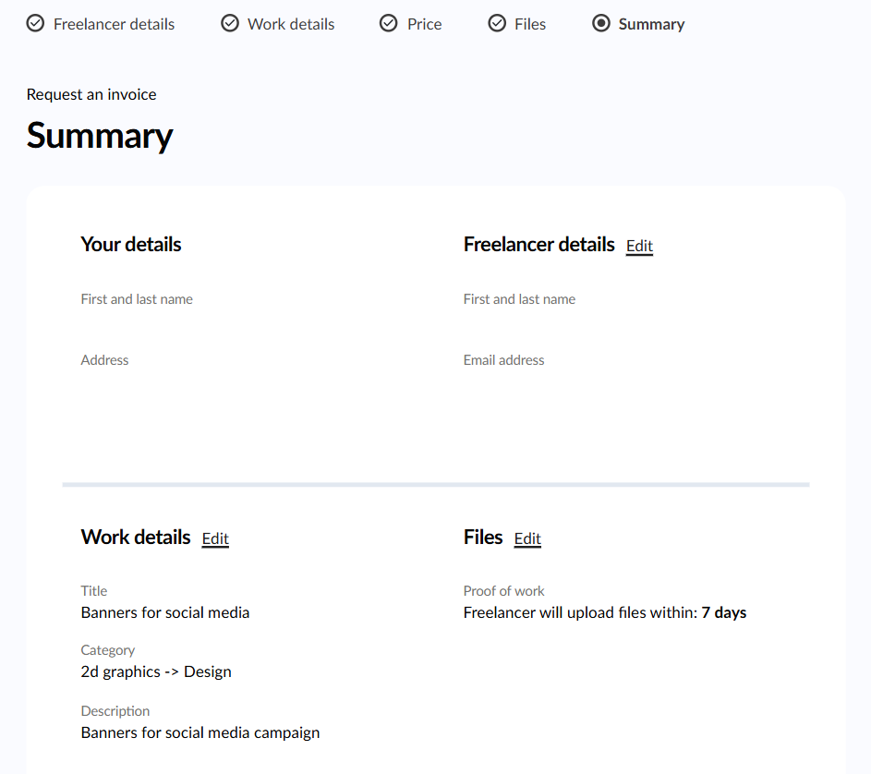The width and height of the screenshot is (871, 774).
Task: Click the bold '7 days' upload deadline
Action: [x=723, y=612]
